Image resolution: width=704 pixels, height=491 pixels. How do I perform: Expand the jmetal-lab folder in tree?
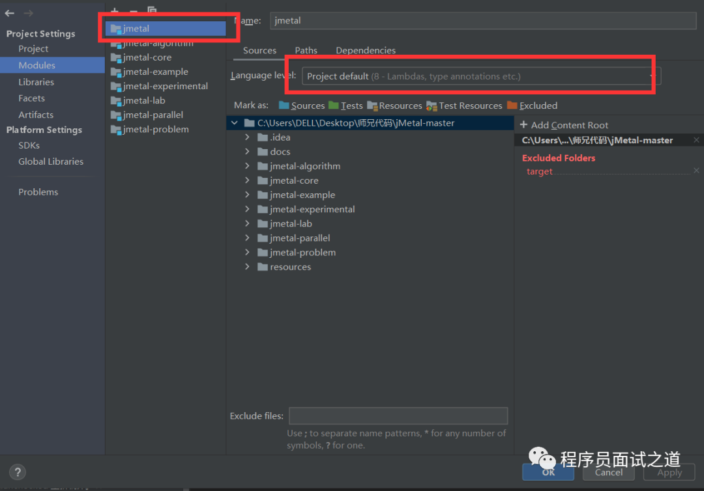point(248,223)
